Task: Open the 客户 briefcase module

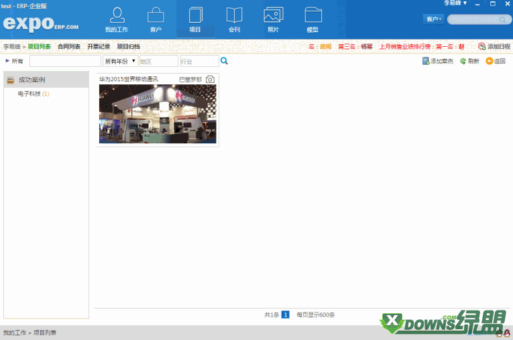Action: (x=156, y=20)
